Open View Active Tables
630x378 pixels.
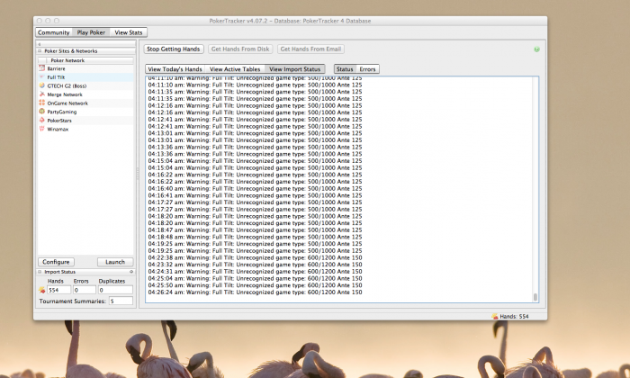click(x=235, y=69)
